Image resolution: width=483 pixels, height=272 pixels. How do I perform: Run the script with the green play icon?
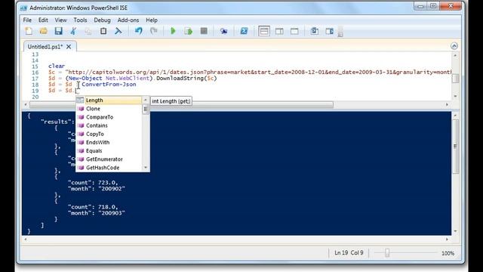[x=173, y=31]
